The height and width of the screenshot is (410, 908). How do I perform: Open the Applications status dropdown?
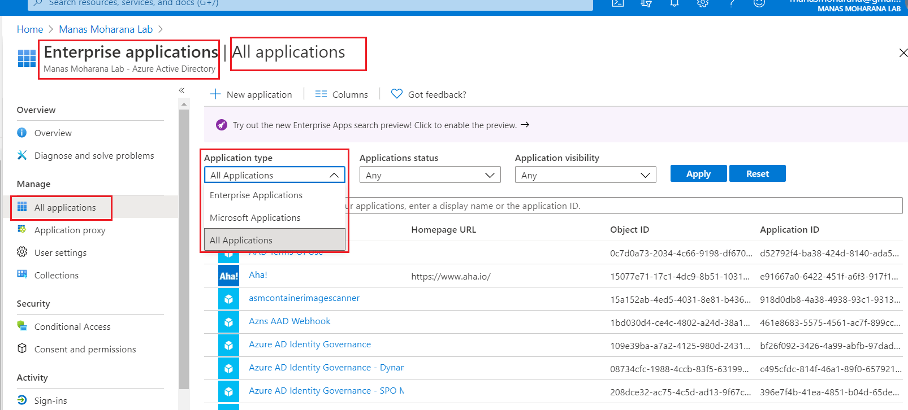click(x=430, y=175)
